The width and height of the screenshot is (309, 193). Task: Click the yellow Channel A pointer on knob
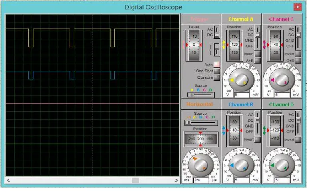(x=232, y=80)
